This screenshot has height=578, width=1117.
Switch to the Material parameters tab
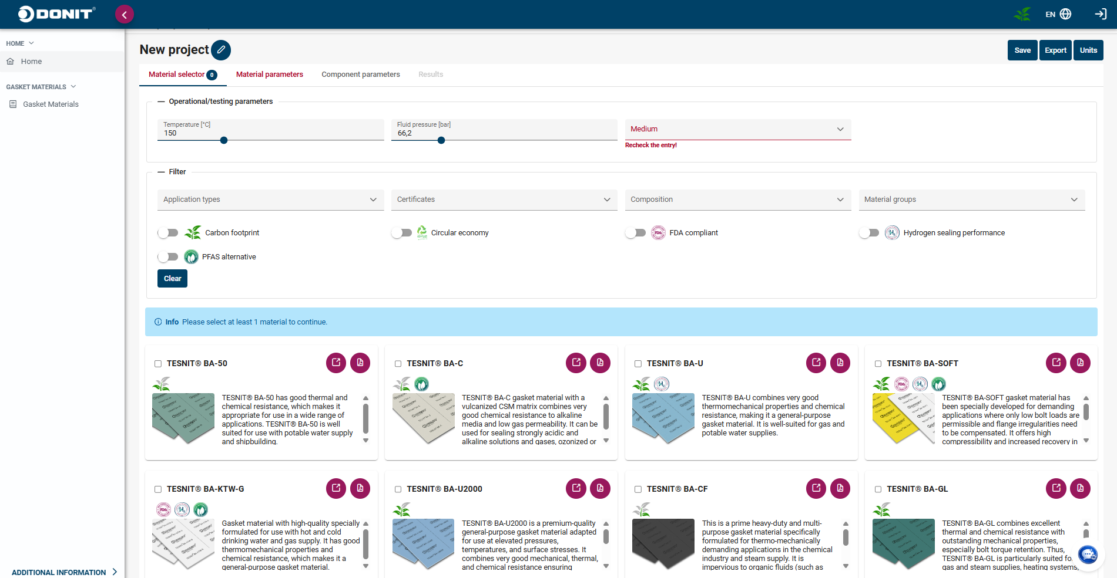pos(270,75)
